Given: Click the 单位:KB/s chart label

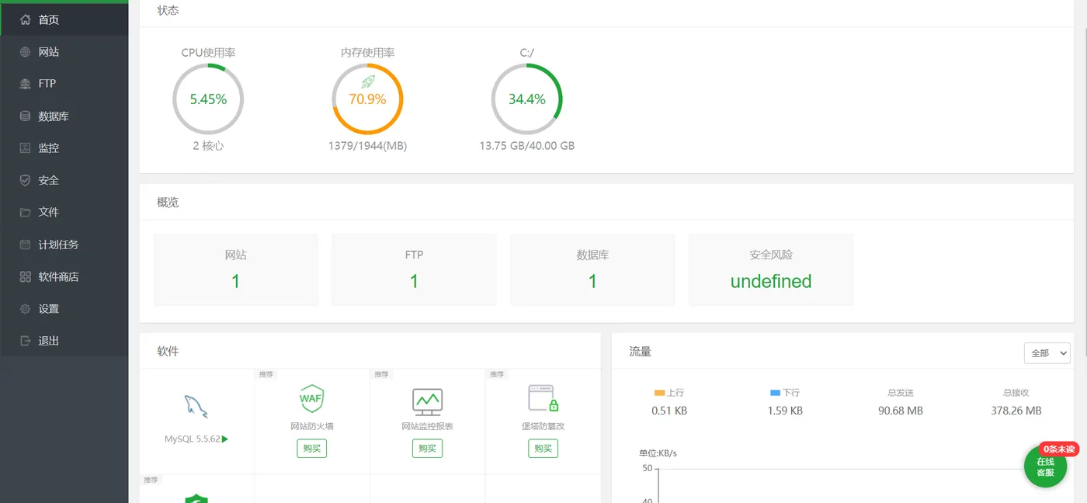Looking at the screenshot, I should click(658, 453).
